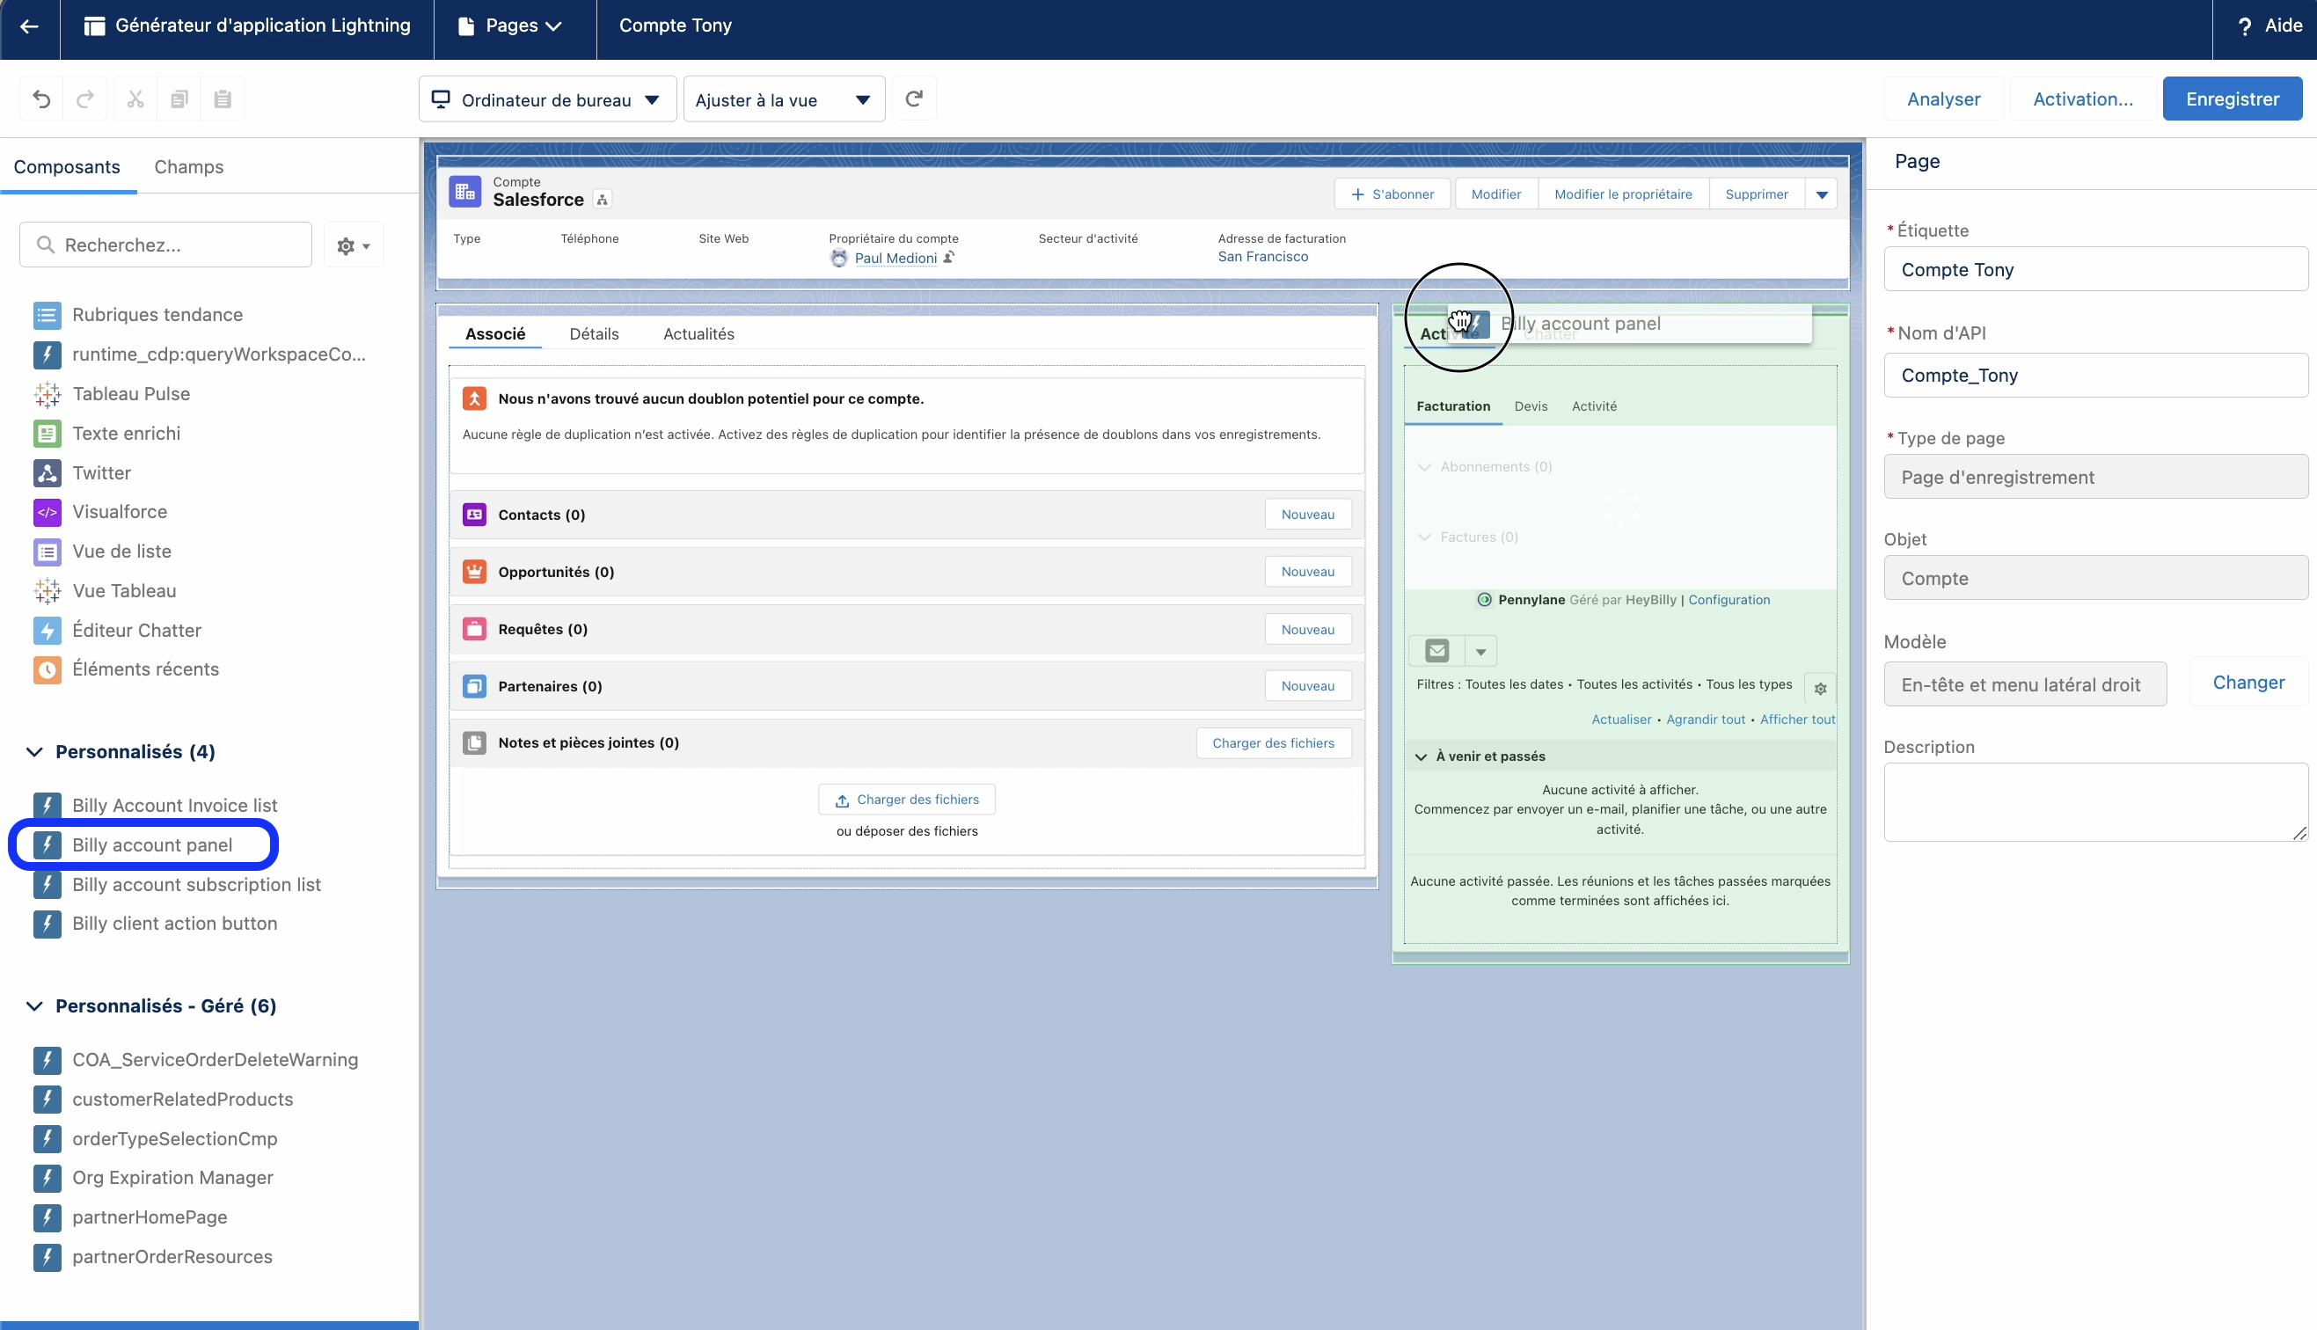This screenshot has width=2317, height=1330.
Task: Click the Recherchez... component search field
Action: tap(165, 245)
